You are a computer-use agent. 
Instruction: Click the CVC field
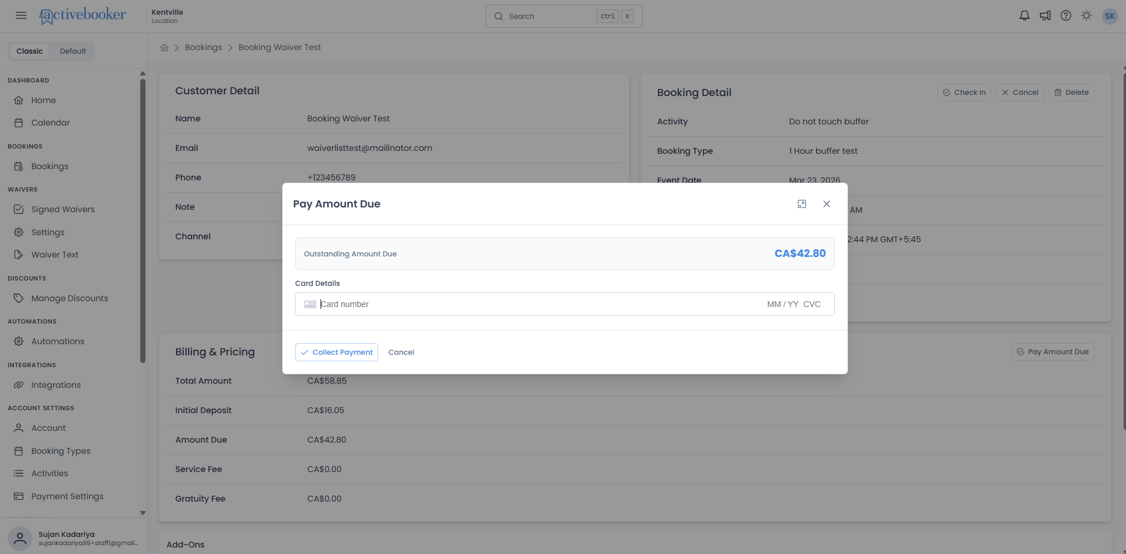(x=812, y=304)
